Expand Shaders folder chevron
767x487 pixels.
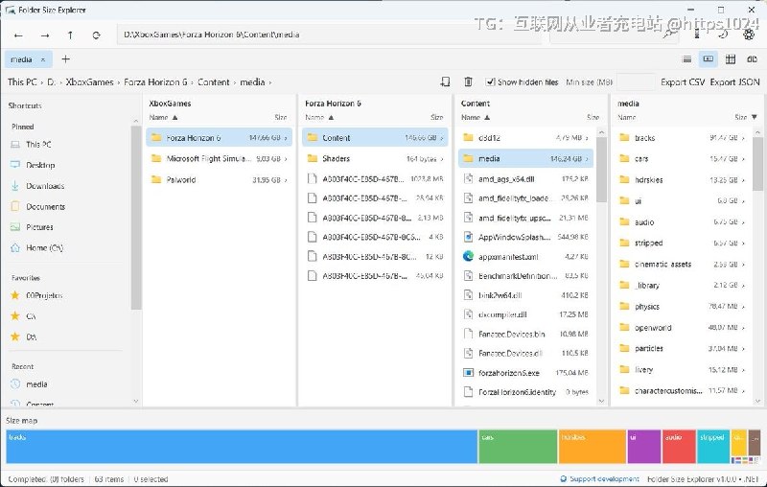[442, 159]
